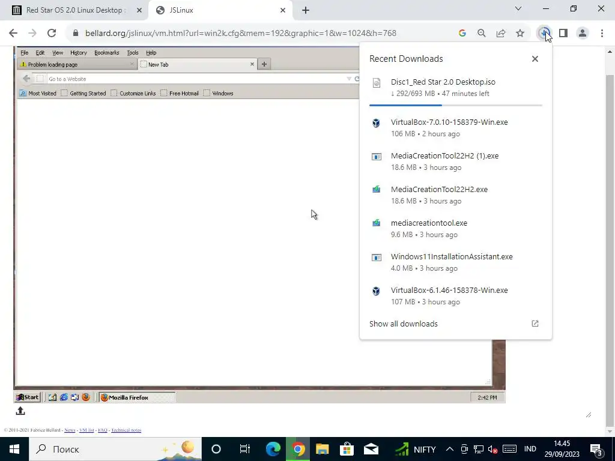This screenshot has height=461, width=615.
Task: Close the Red Star OS tab
Action: tap(139, 11)
